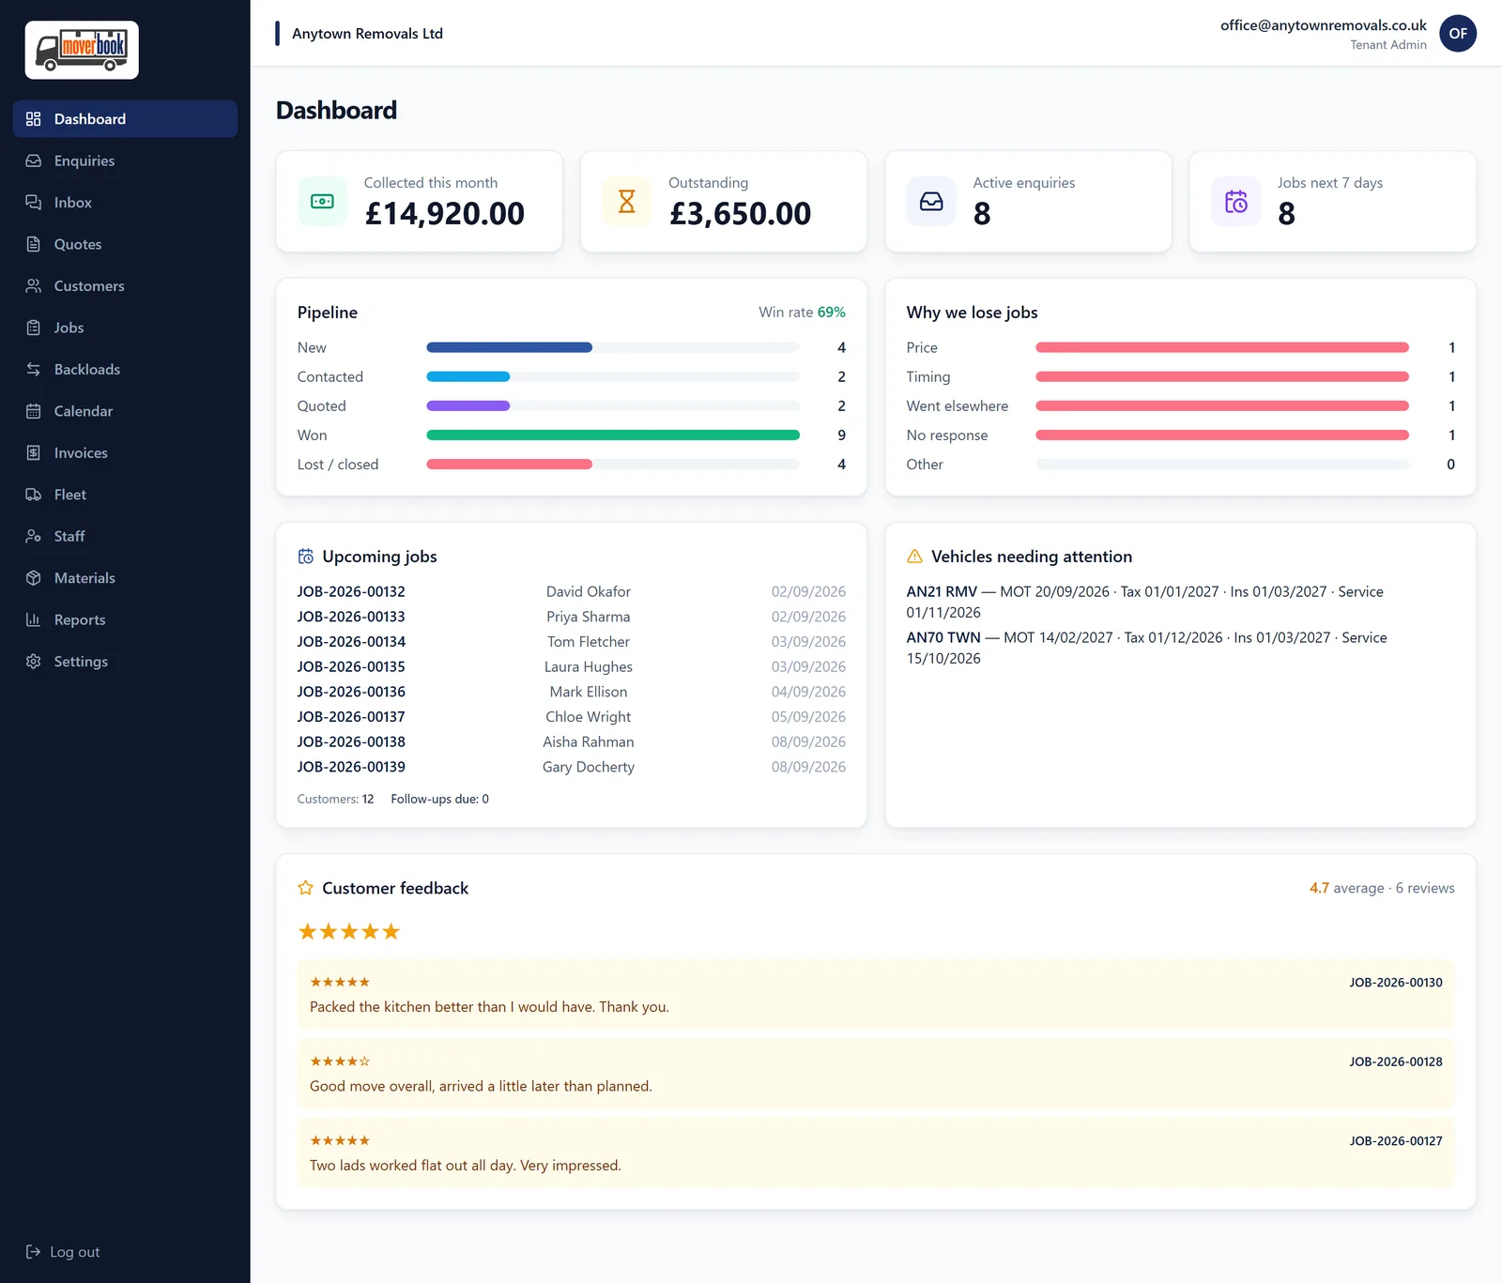Click the Enquiries tray icon in sidebar
The width and height of the screenshot is (1502, 1283).
[34, 160]
